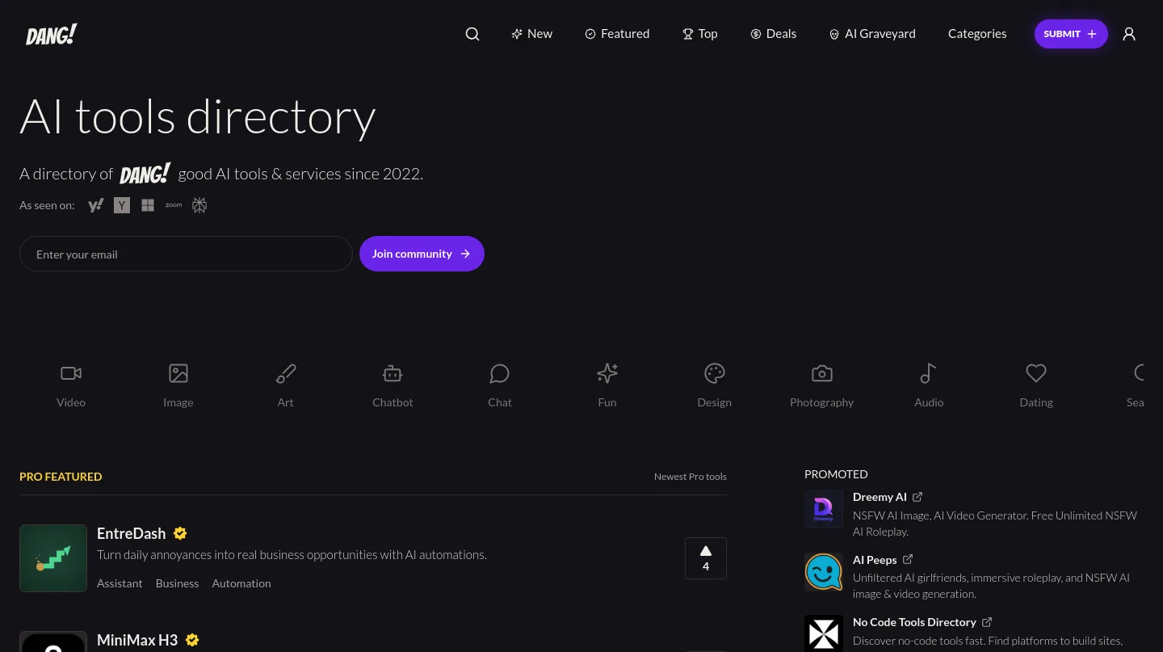Viewport: 1163px width, 652px height.
Task: Select the Design palette category icon
Action: (x=715, y=373)
